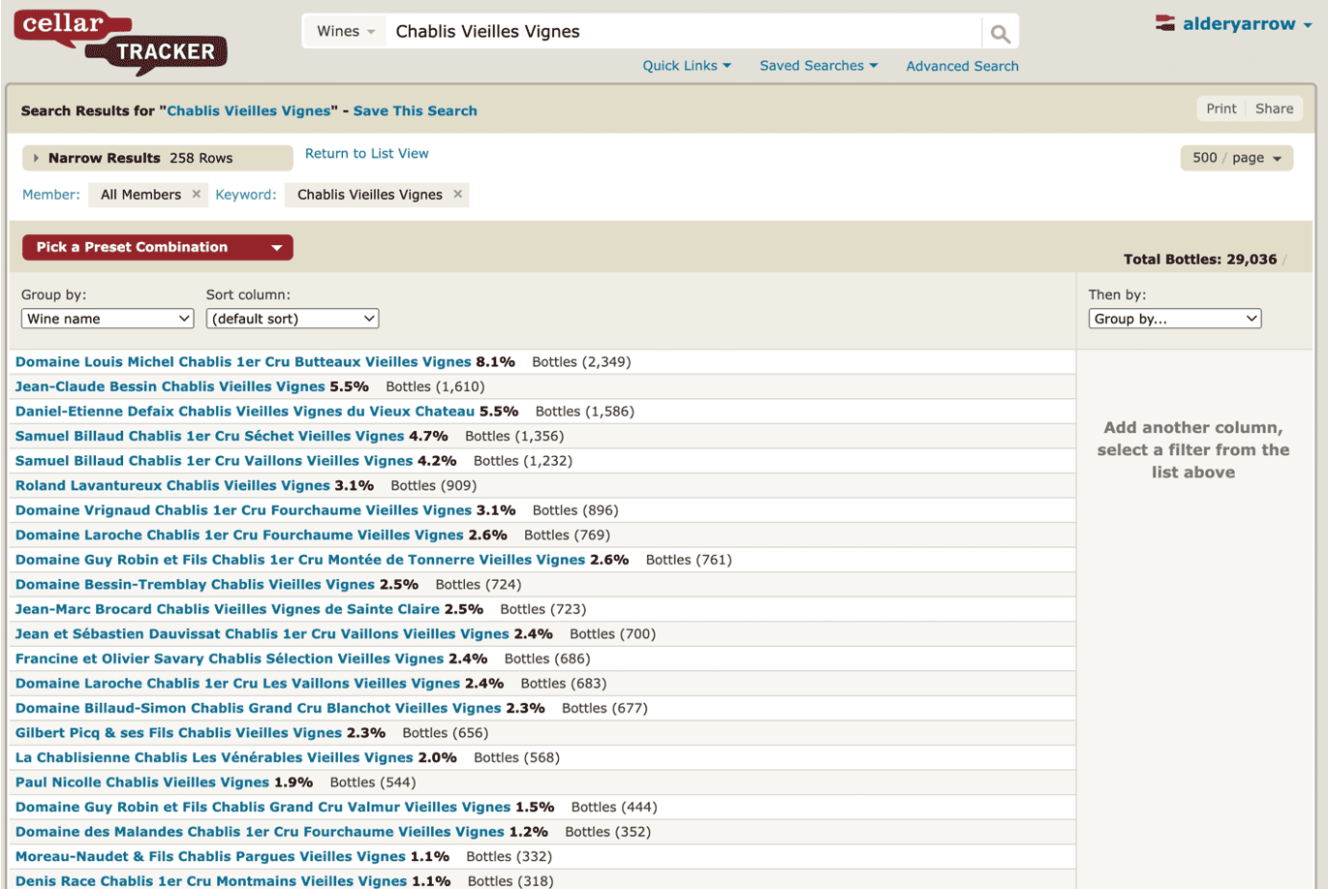Remove the Chablis Vieilles Vignes keyword filter
1329x889 pixels.
coord(457,194)
